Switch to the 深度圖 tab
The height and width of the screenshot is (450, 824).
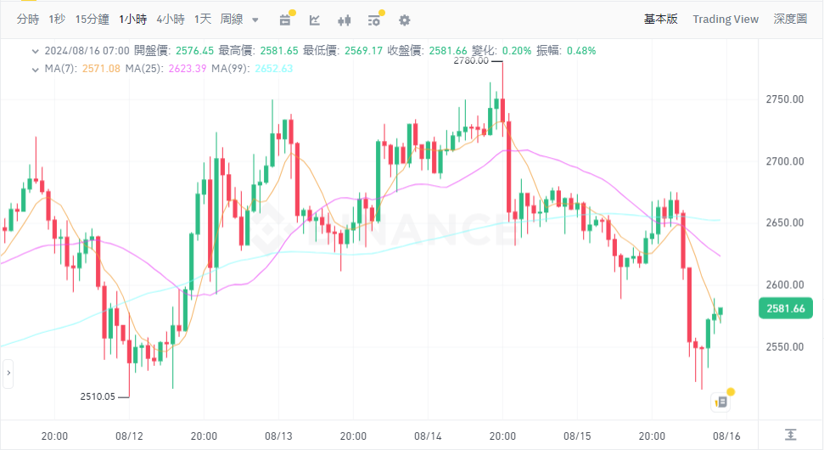(789, 19)
